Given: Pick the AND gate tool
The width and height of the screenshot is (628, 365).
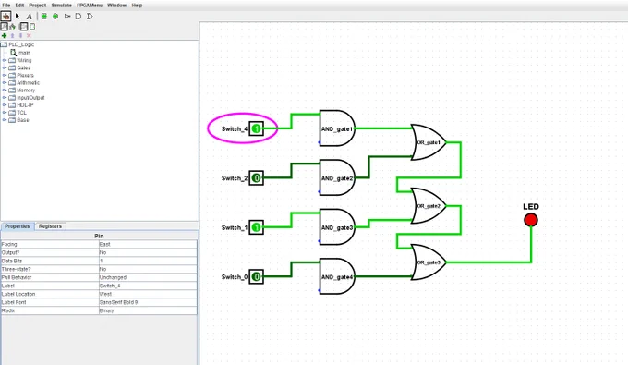Looking at the screenshot, I should pyautogui.click(x=78, y=16).
